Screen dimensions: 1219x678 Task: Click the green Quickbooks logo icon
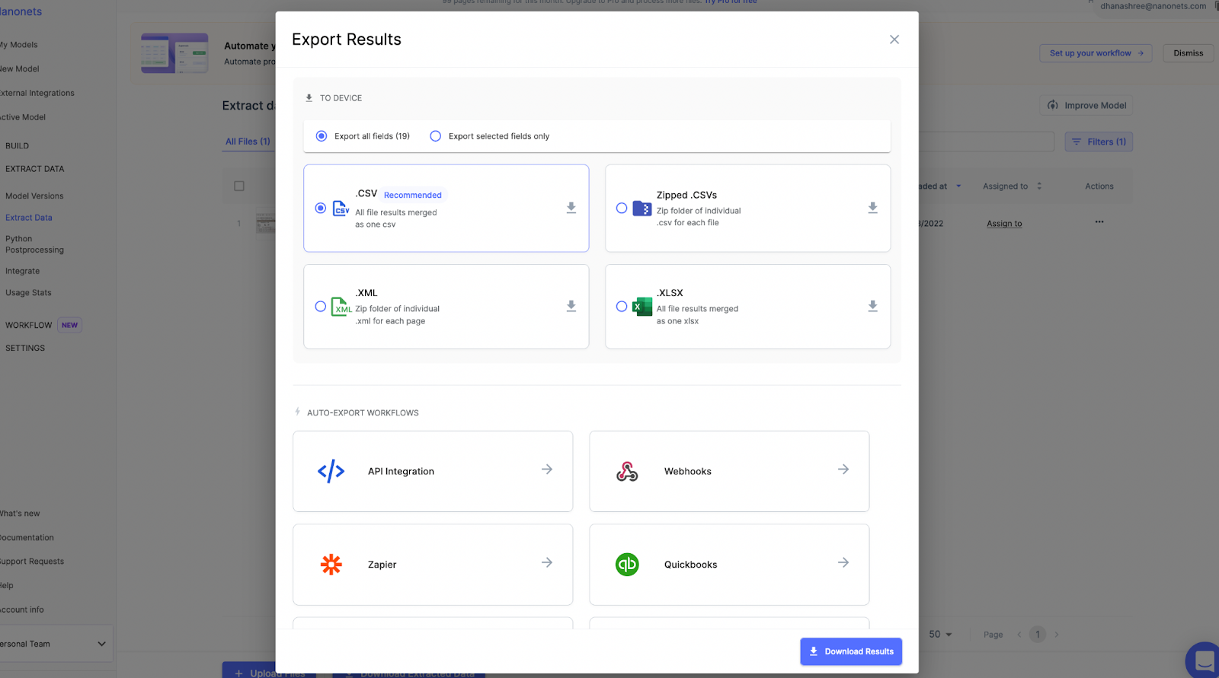click(627, 565)
